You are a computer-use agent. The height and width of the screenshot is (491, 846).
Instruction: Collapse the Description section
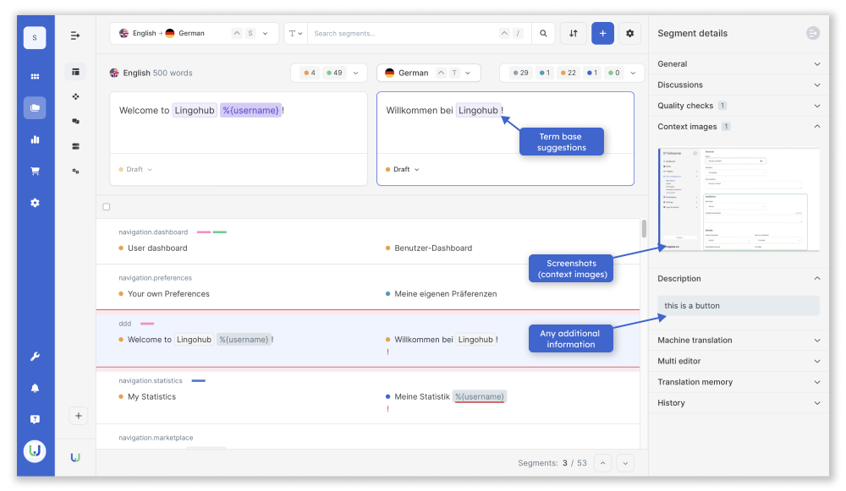coord(739,279)
